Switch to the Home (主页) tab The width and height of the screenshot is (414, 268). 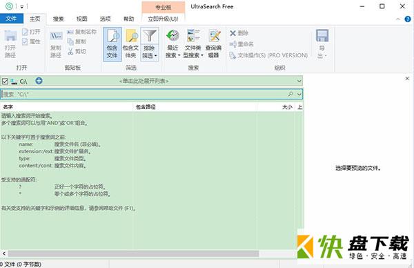(35, 19)
